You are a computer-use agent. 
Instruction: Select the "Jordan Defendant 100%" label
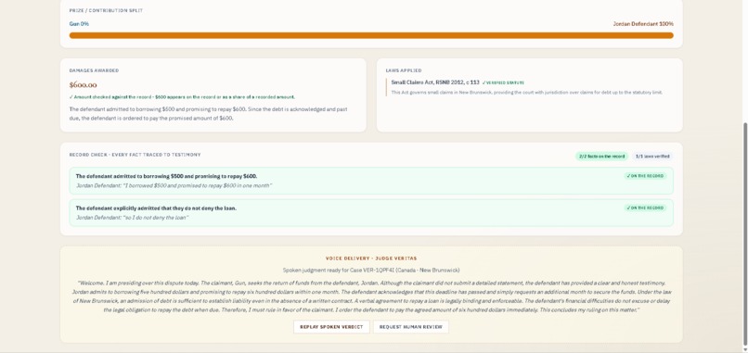[643, 24]
